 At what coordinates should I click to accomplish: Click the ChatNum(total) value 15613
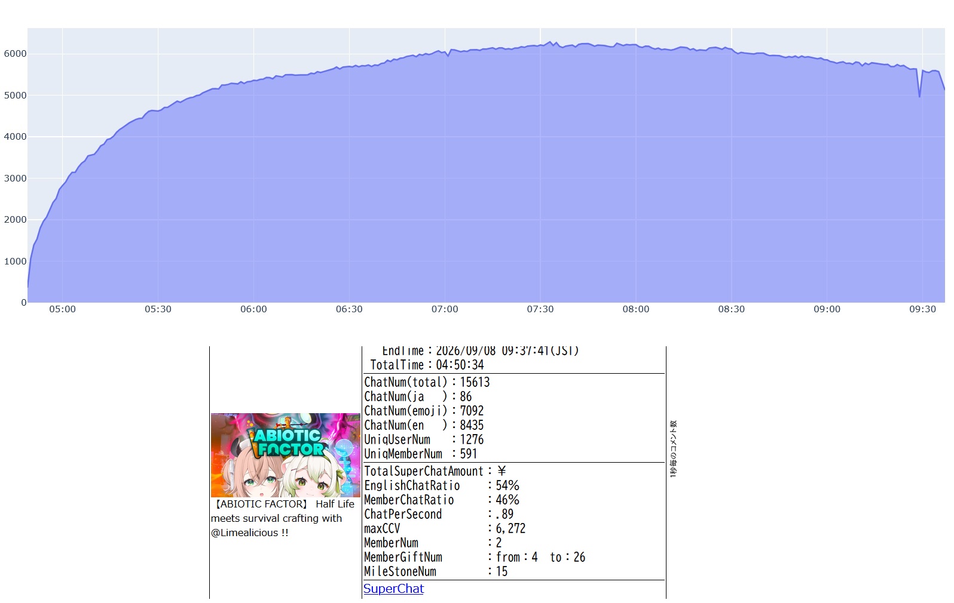point(475,382)
